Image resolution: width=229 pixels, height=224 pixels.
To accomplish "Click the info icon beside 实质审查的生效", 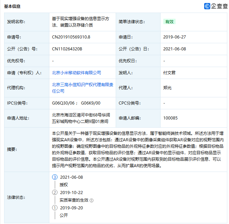I will [92, 200].
